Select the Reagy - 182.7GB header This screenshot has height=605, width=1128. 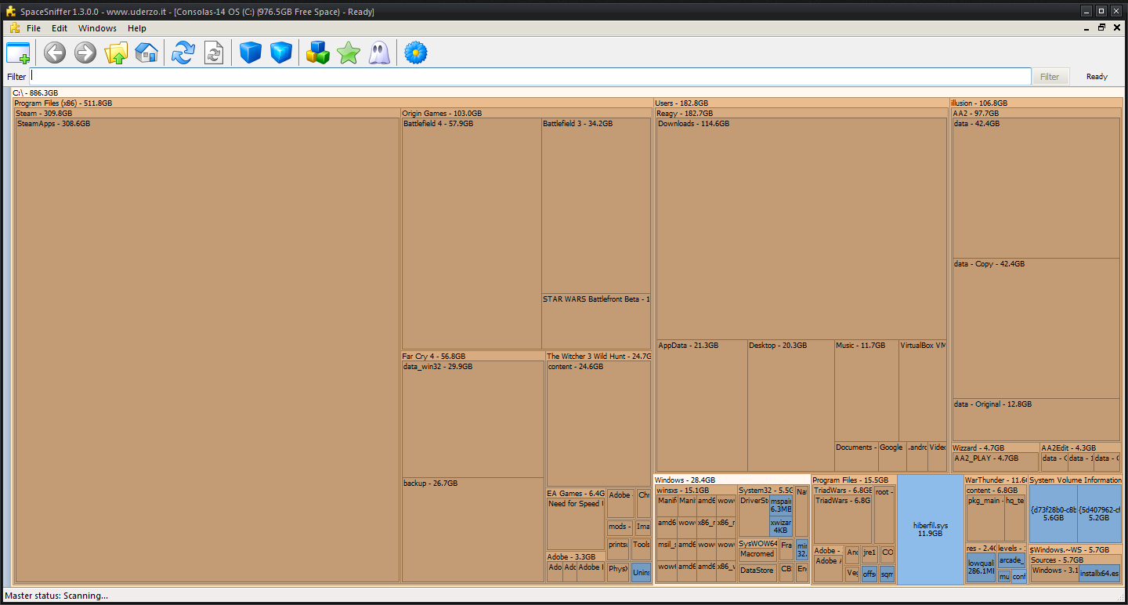801,113
